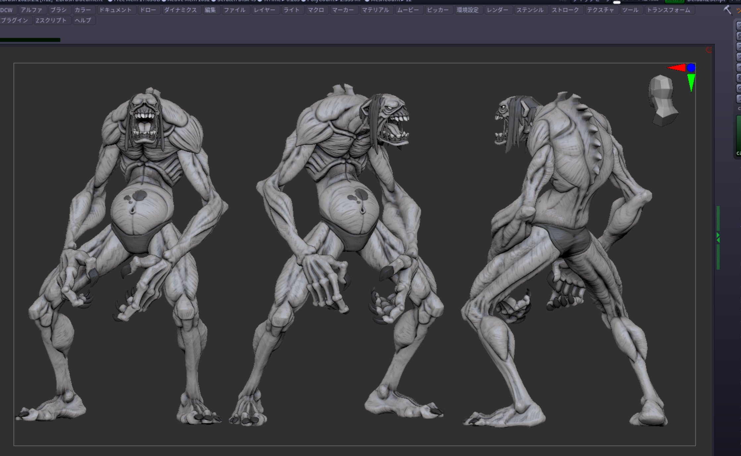Click the DefaultZScript button
The width and height of the screenshot is (741, 456).
706,1
